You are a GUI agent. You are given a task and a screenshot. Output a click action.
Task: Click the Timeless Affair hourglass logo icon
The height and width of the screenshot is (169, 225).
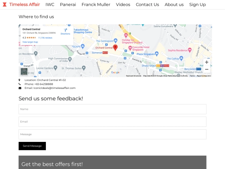[5, 5]
